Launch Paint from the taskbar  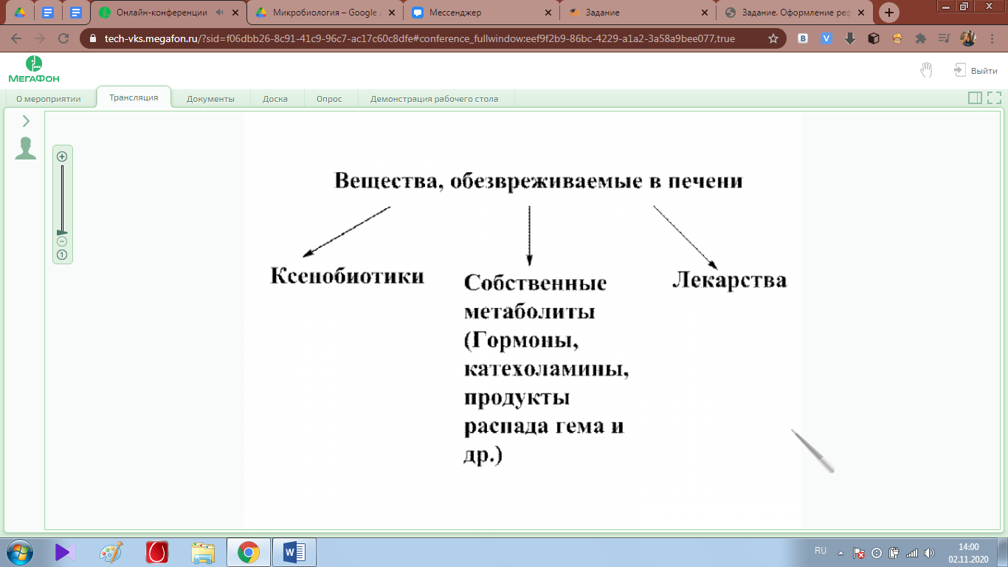point(111,551)
